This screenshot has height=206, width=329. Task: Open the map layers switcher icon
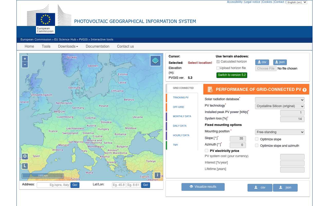(156, 61)
